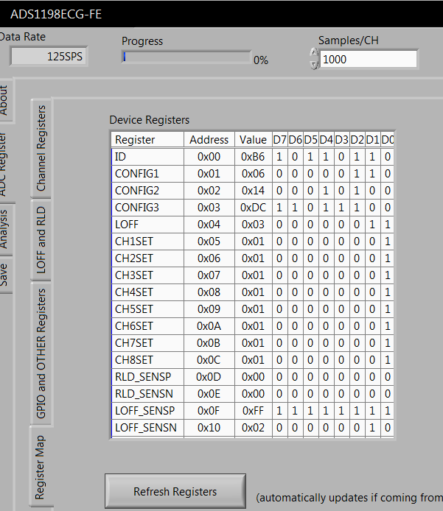This screenshot has width=443, height=511.
Task: Click the 0x02 value for LOFF_SENSN
Action: click(x=253, y=428)
